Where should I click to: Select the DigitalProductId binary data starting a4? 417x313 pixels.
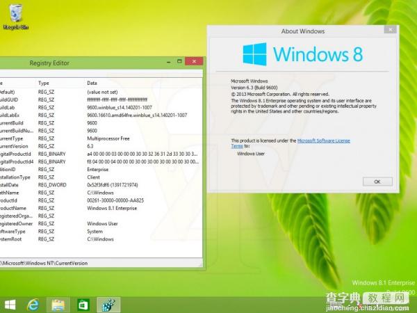[x=142, y=154]
